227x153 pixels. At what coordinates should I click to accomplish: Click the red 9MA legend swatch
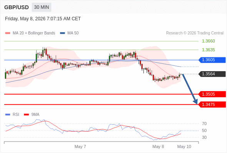click(26, 115)
